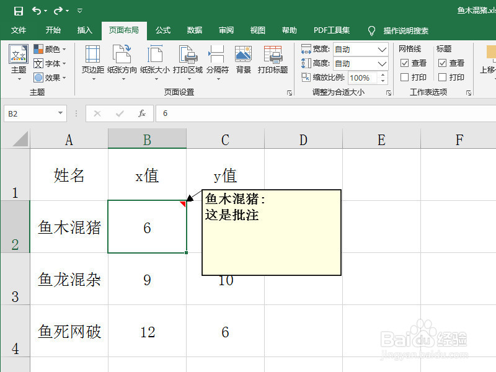Click the Cancel X formula bar icon

click(x=97, y=113)
